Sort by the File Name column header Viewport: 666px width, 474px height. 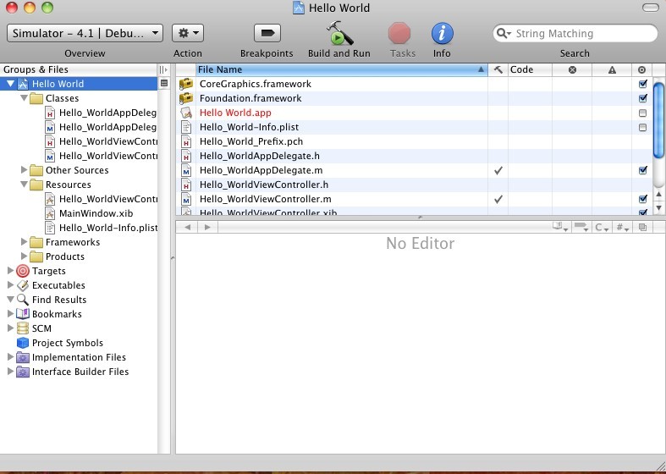coord(342,69)
